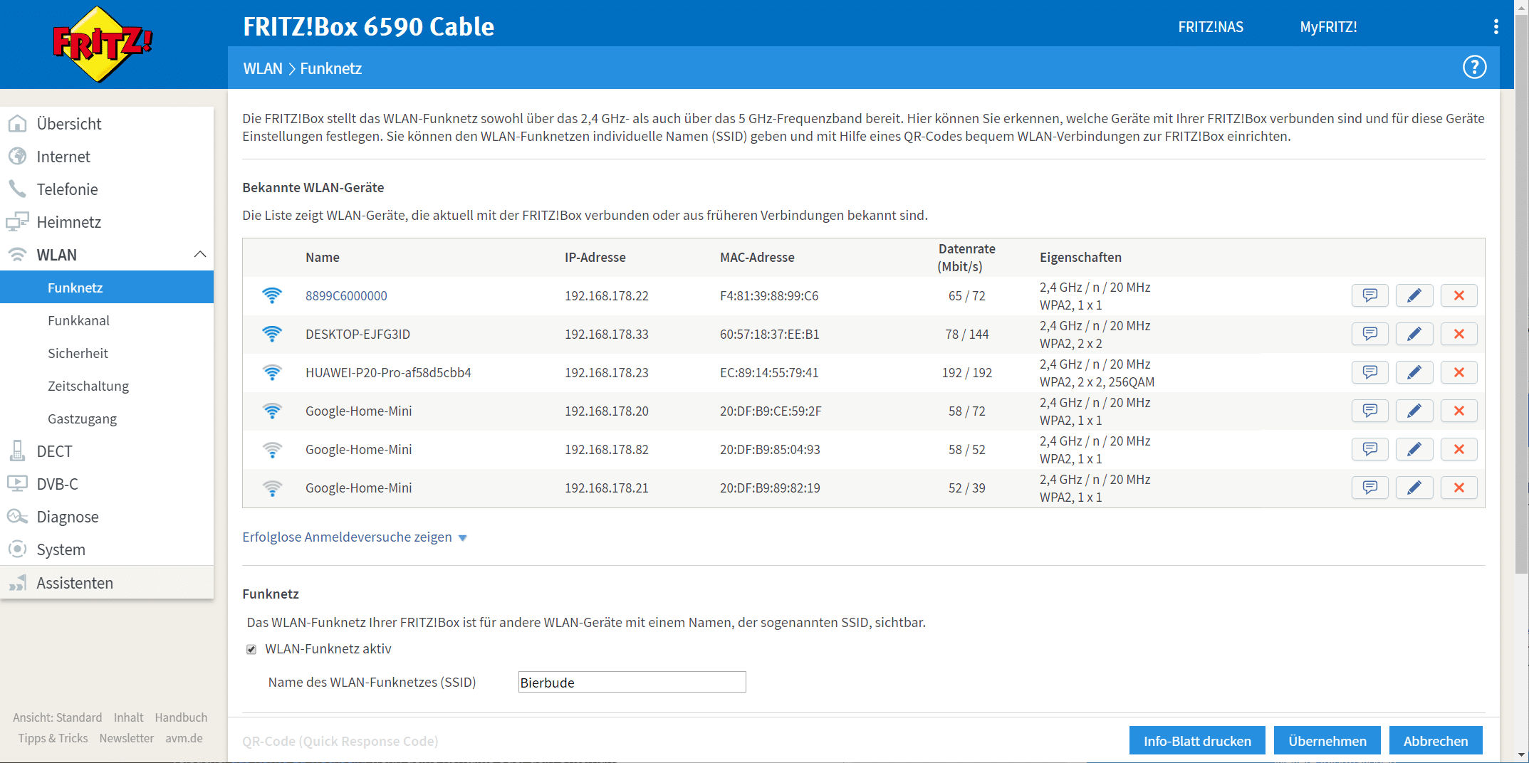Delete the HUAWEI-P20-Pro device entry
Image resolution: width=1529 pixels, height=763 pixels.
pyautogui.click(x=1458, y=372)
